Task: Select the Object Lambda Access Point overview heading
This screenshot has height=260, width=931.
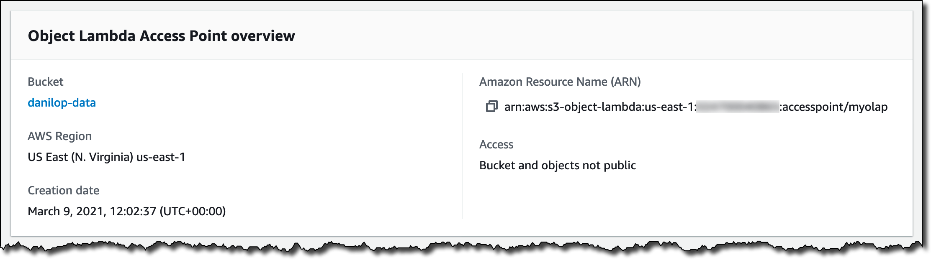Action: pyautogui.click(x=161, y=36)
